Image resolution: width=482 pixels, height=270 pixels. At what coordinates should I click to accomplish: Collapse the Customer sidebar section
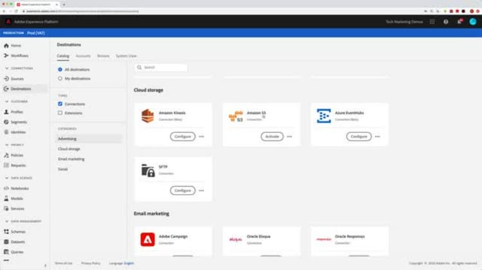pos(7,101)
